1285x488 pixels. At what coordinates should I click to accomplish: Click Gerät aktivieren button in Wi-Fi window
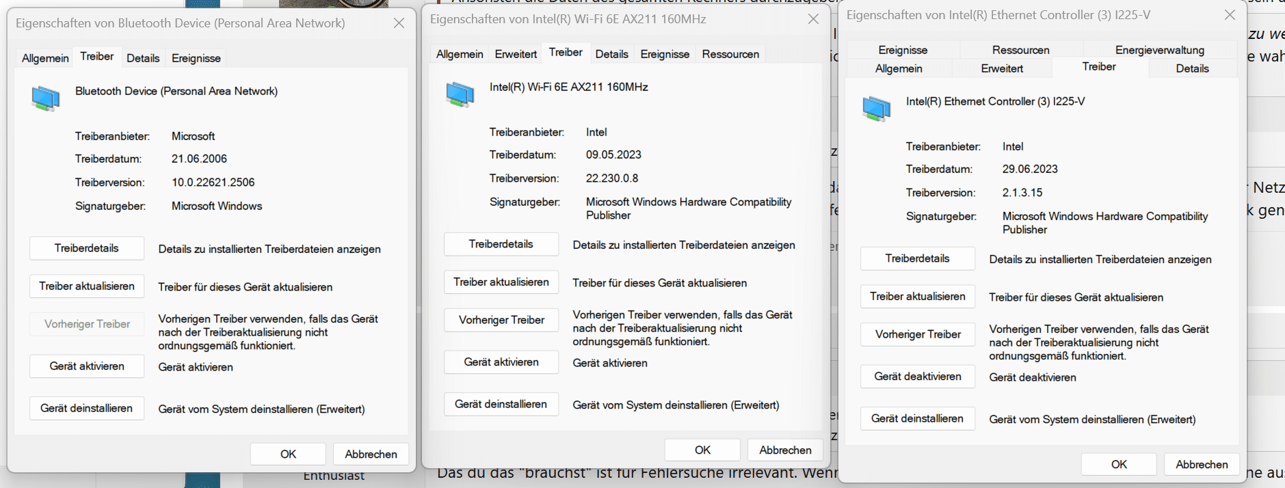coord(501,362)
